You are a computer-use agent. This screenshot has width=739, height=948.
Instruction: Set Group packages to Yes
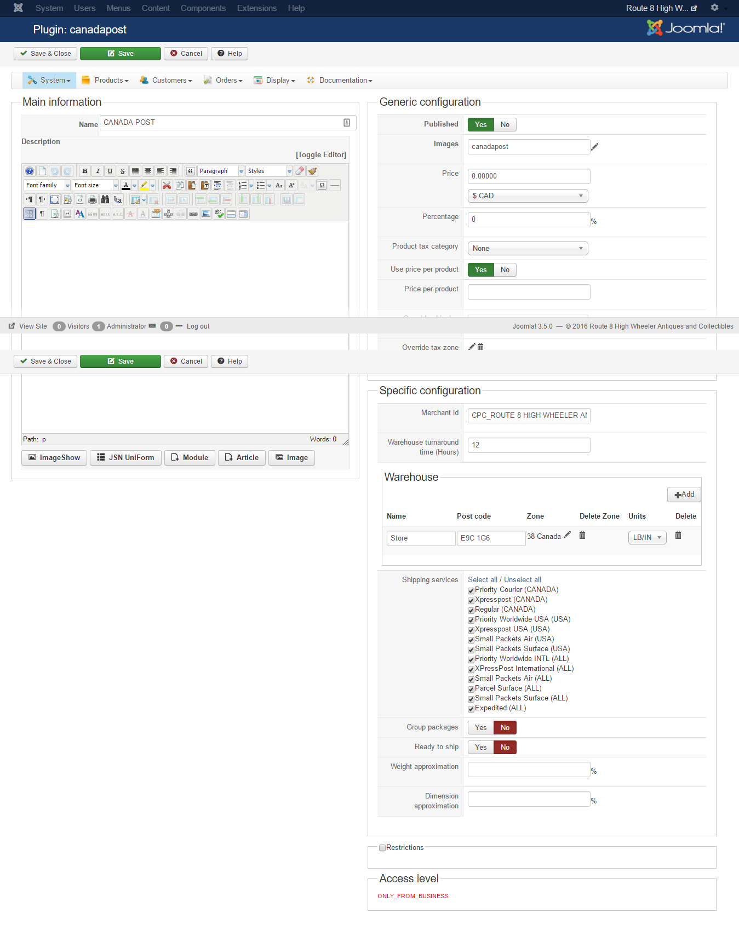pos(481,728)
